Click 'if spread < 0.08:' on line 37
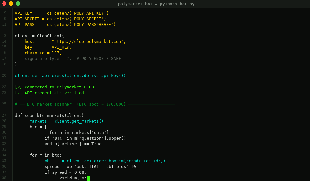The image size is (310, 181). (x=66, y=172)
